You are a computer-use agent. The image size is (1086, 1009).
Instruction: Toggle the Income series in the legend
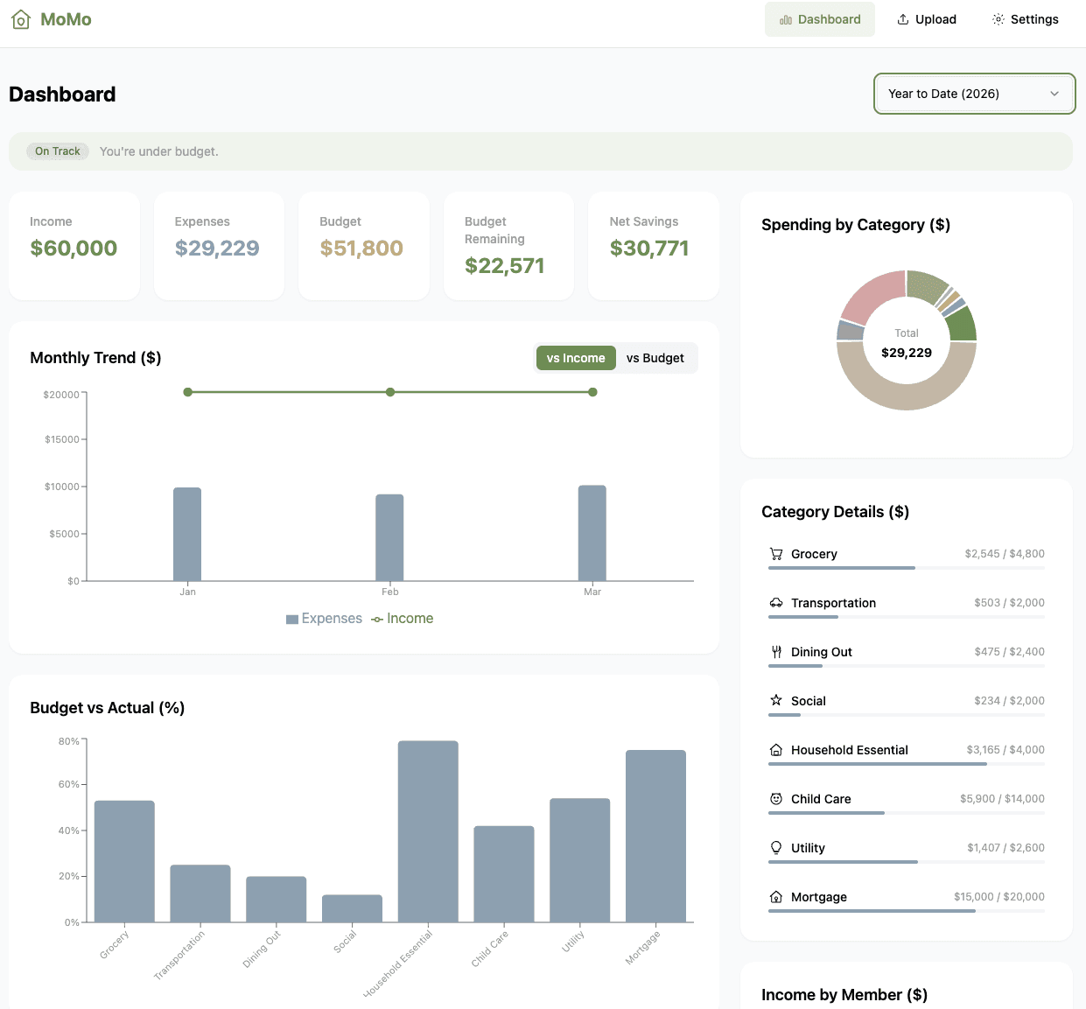[403, 619]
